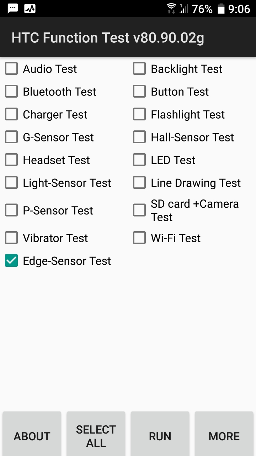Tap the cellular signal status icon

coord(183,9)
